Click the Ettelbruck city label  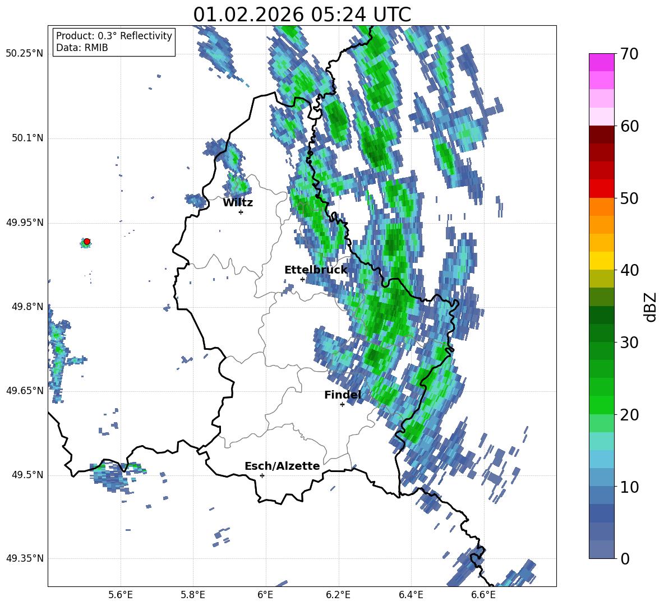[316, 270]
